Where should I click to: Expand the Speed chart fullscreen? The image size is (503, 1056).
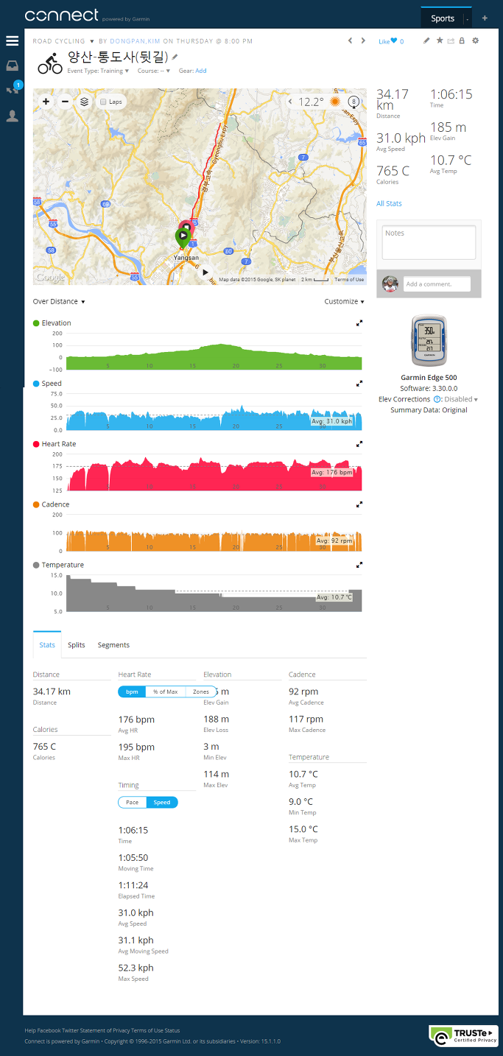coord(359,383)
